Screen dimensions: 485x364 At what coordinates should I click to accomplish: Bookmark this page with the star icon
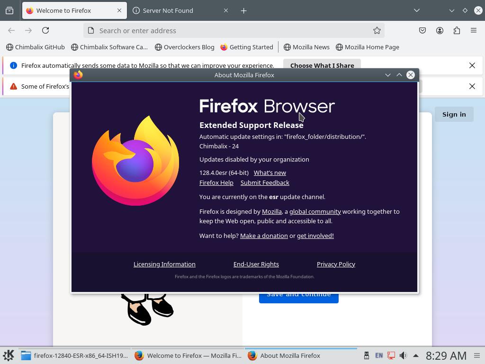[377, 30]
